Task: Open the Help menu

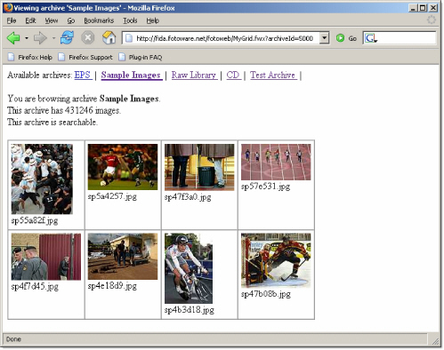Action: (153, 20)
